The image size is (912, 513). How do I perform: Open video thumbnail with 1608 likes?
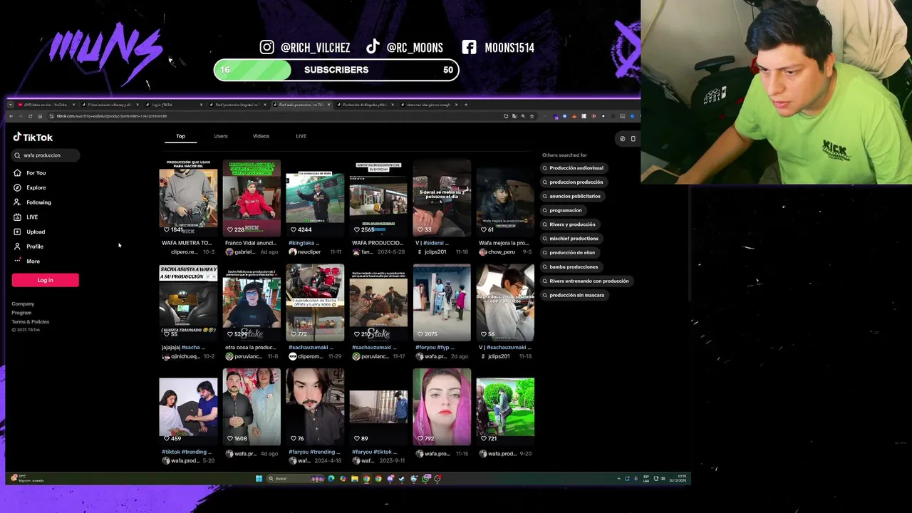[252, 407]
